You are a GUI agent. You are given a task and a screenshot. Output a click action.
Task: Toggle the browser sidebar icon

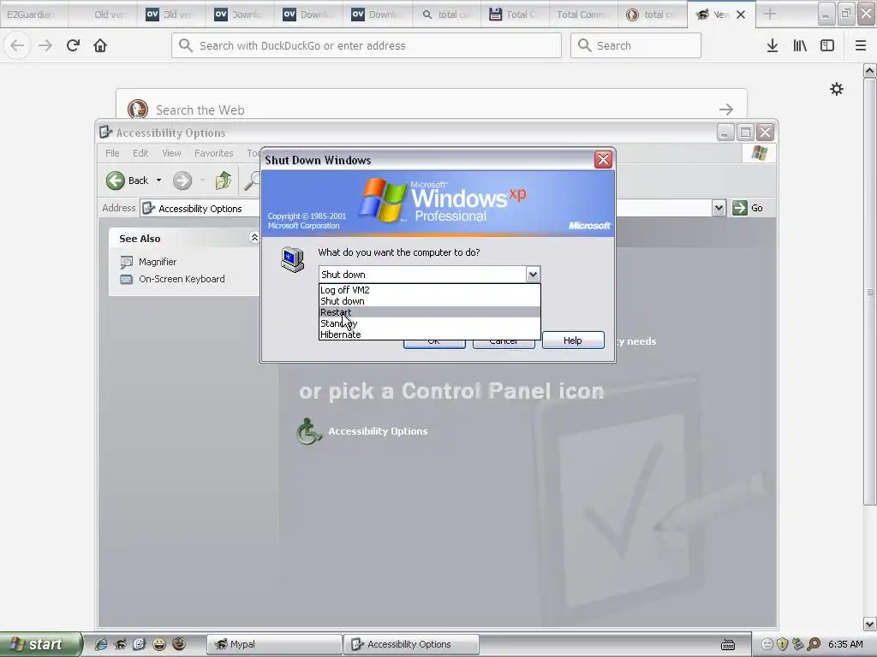coord(827,45)
